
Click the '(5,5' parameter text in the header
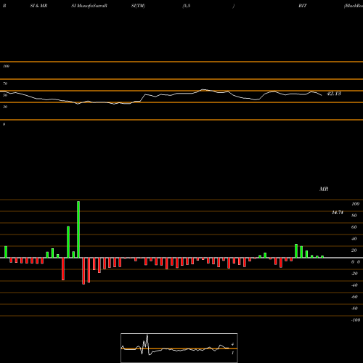187,6
